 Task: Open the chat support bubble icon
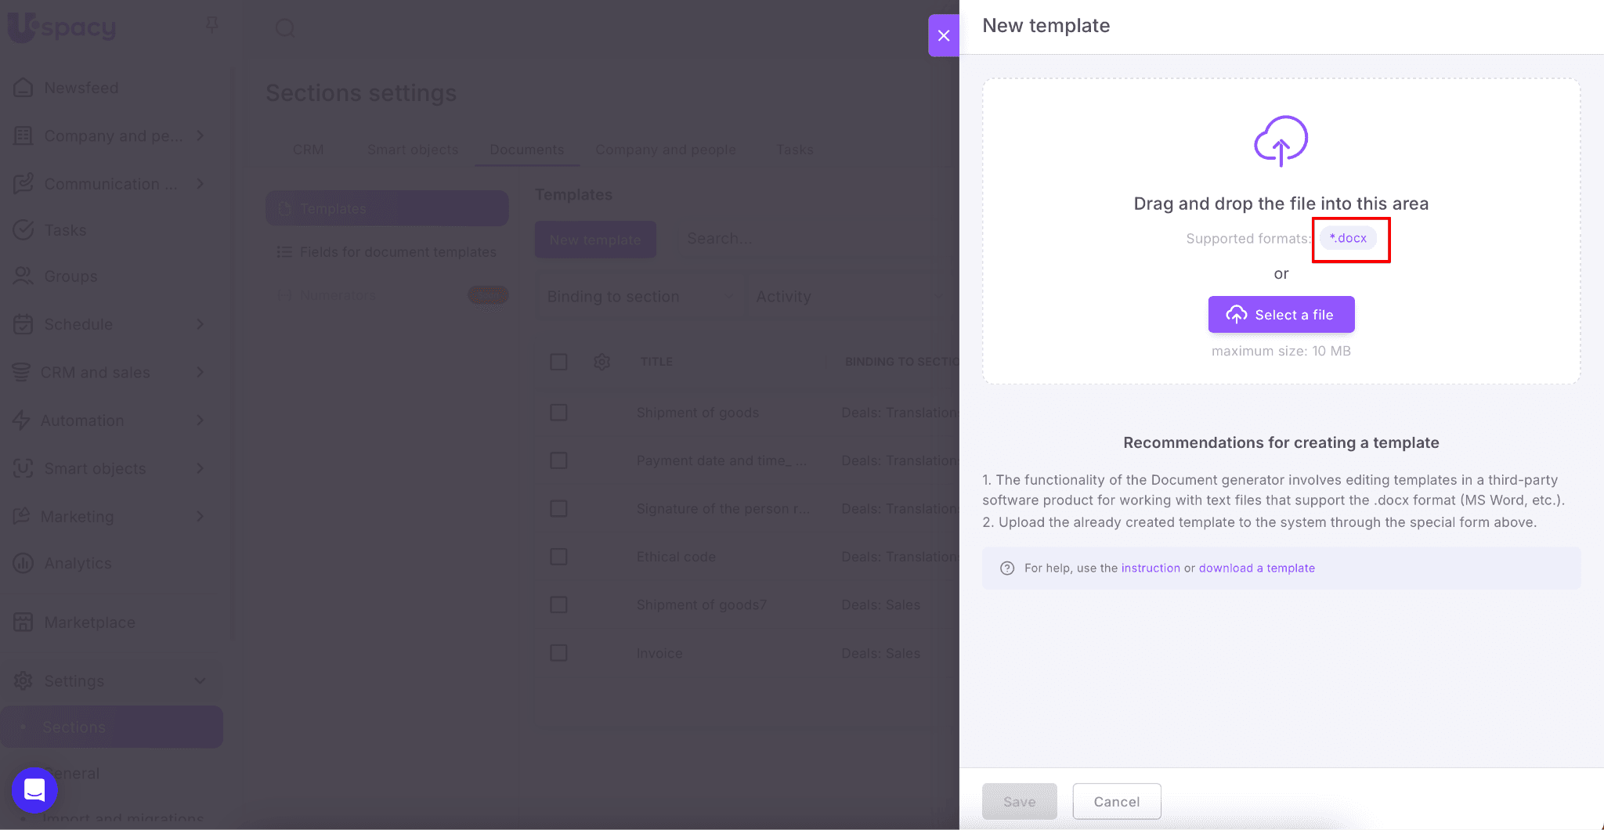click(34, 789)
